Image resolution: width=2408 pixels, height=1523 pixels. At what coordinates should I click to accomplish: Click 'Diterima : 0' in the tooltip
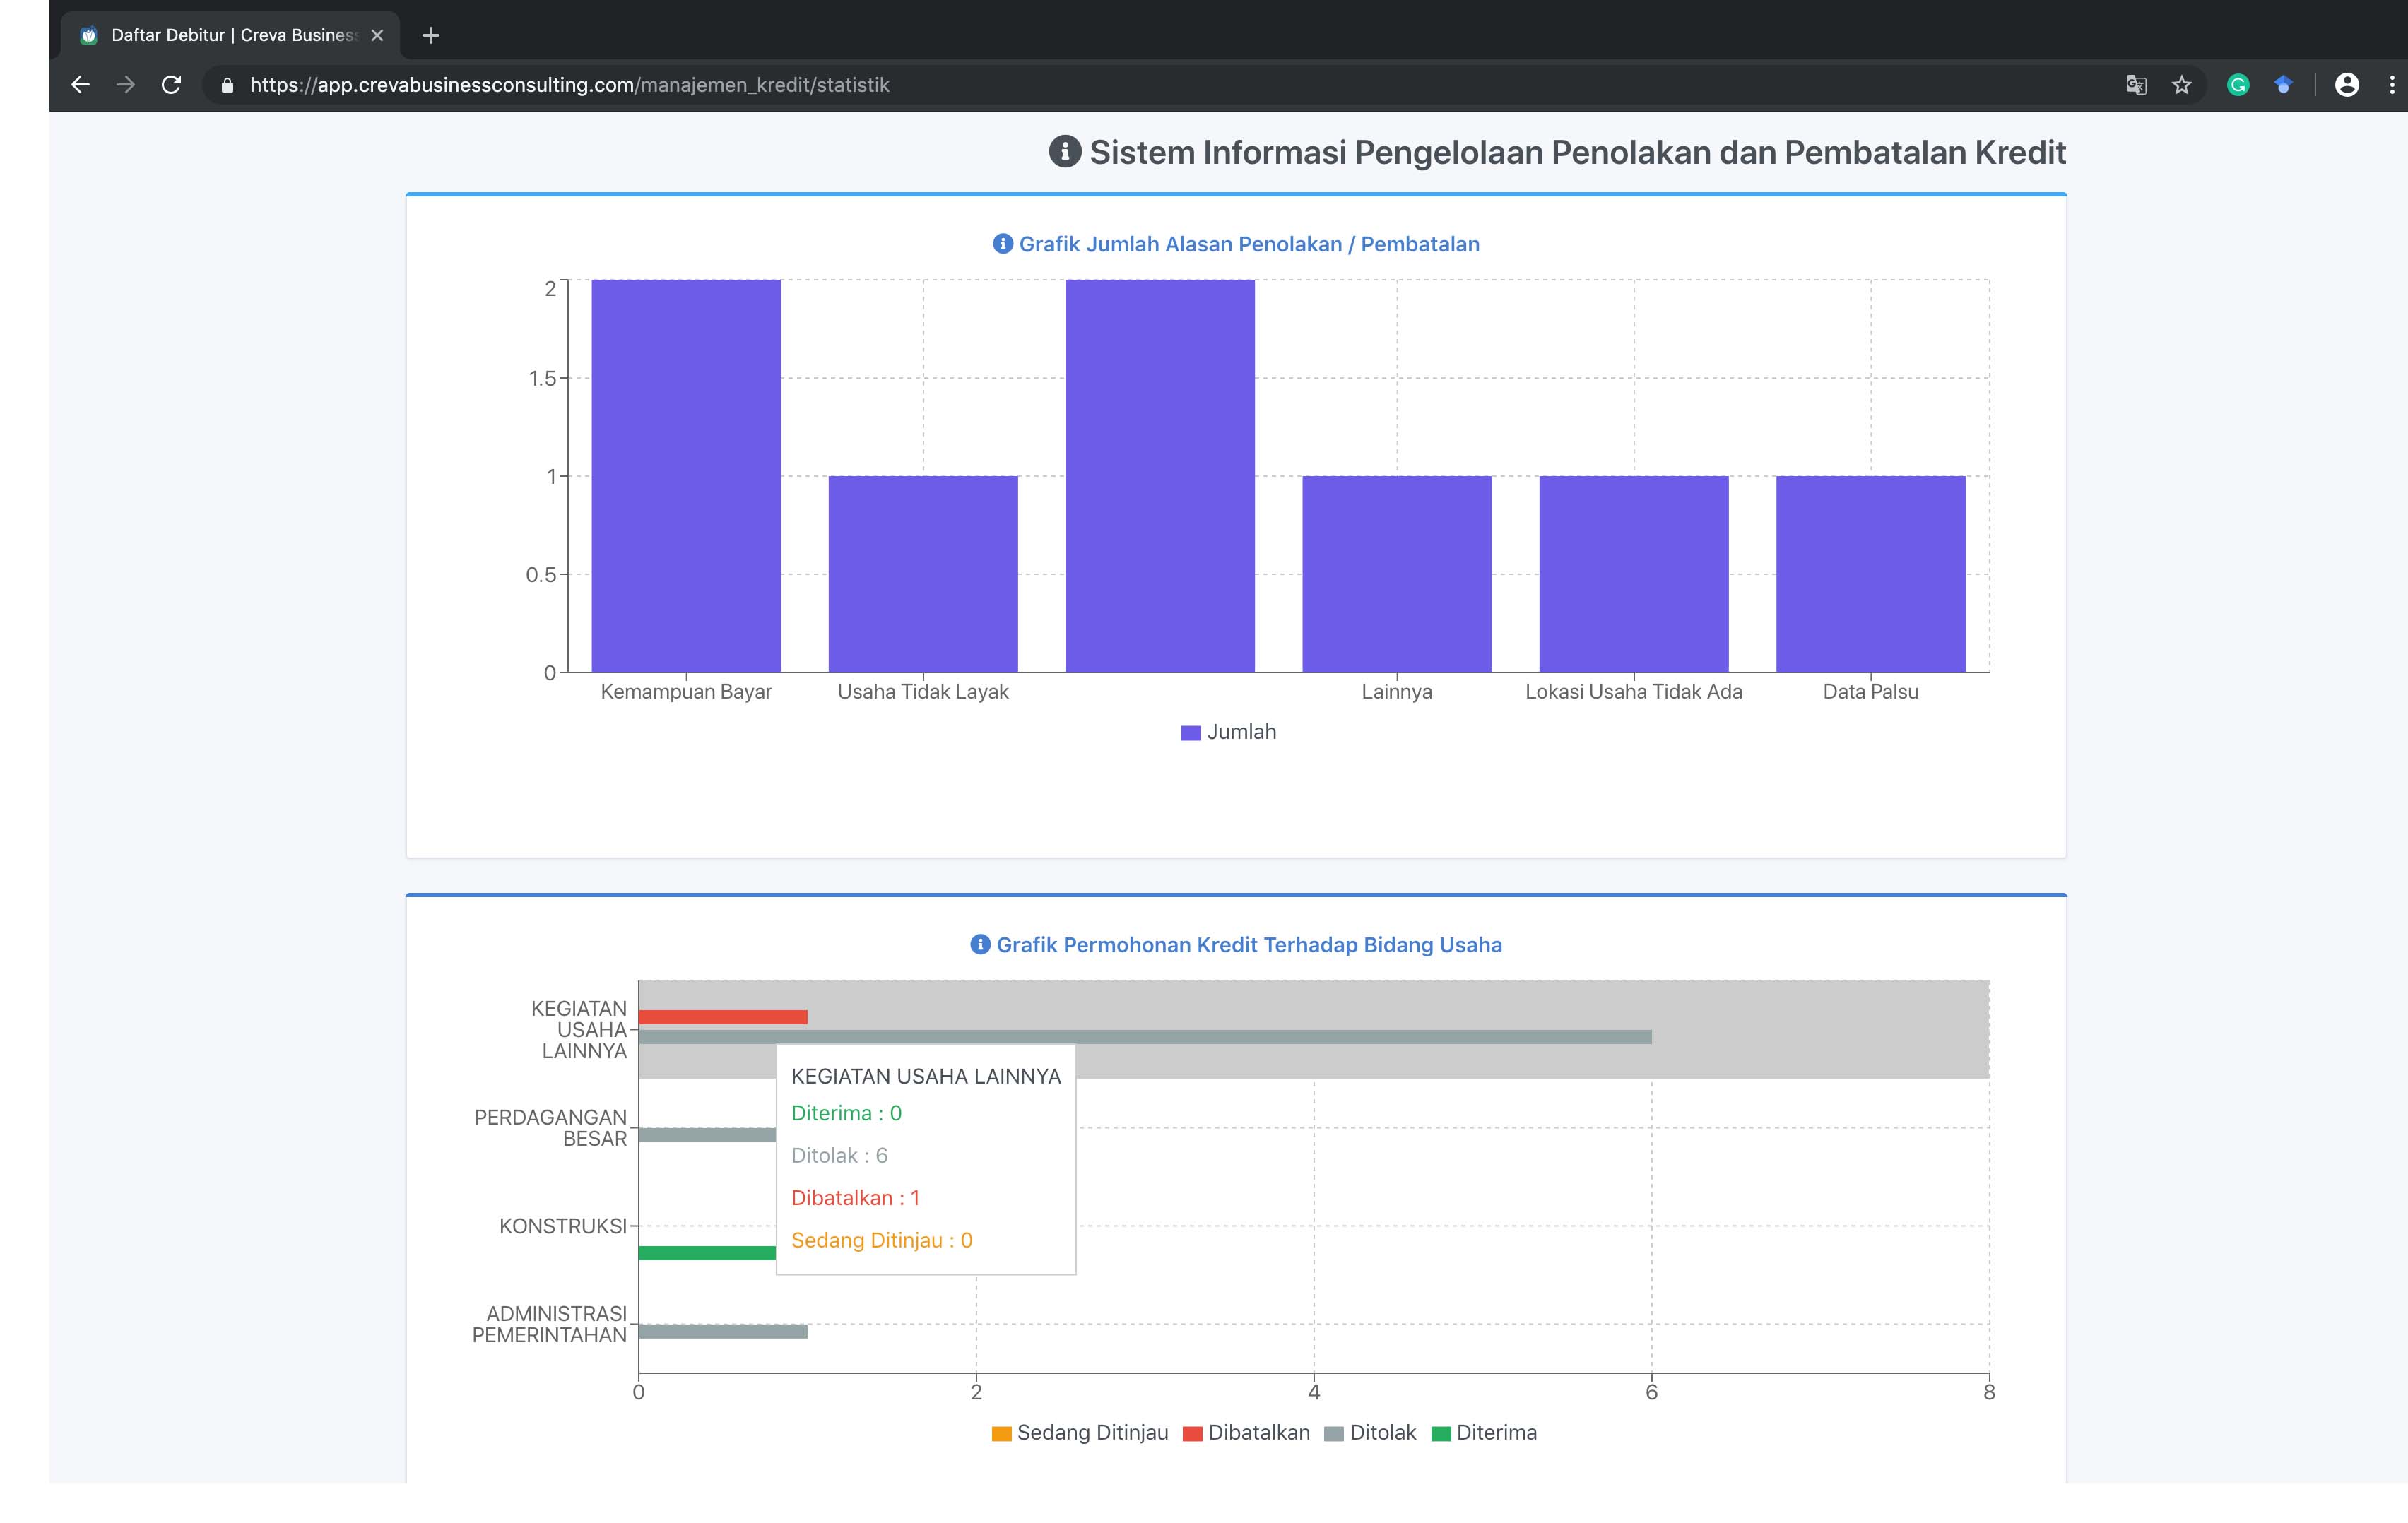coord(846,1113)
